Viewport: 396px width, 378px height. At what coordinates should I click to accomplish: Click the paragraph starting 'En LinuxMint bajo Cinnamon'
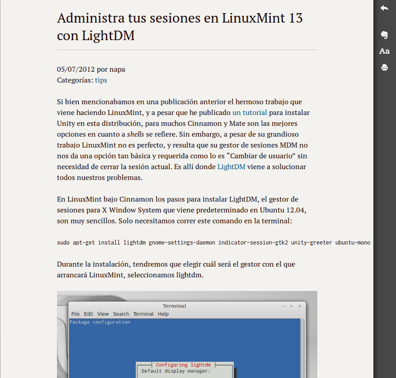click(x=182, y=210)
